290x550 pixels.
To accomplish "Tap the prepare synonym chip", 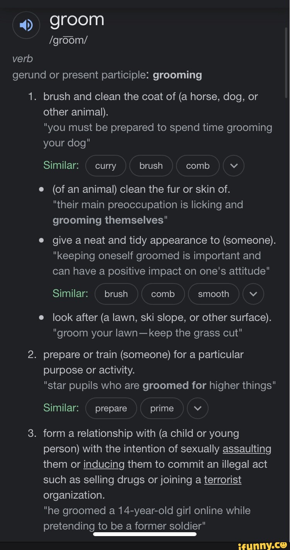I will [111, 408].
